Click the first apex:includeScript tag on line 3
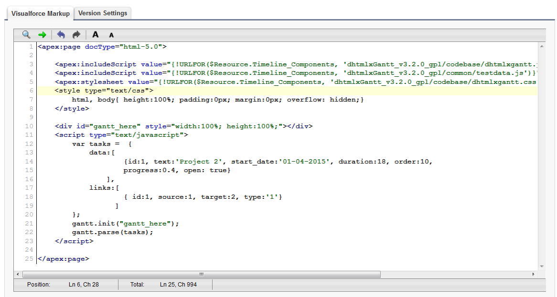 (296, 64)
